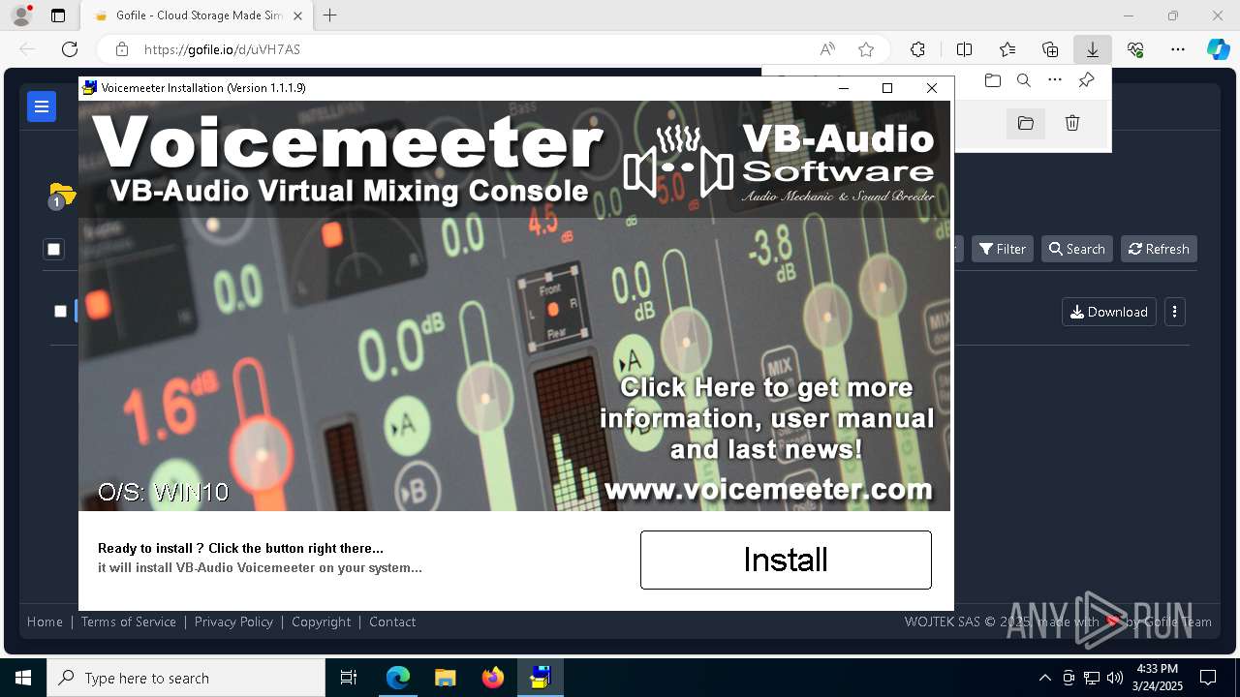This screenshot has width=1240, height=697.
Task: Open the notification center icon
Action: [1208, 678]
